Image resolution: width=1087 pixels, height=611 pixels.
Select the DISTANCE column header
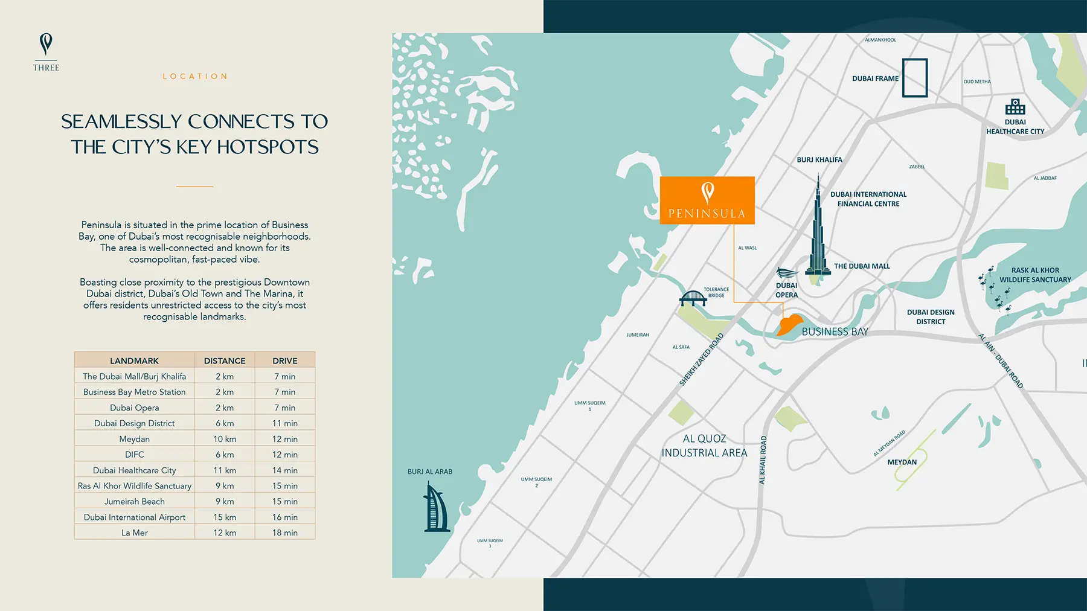click(x=225, y=360)
